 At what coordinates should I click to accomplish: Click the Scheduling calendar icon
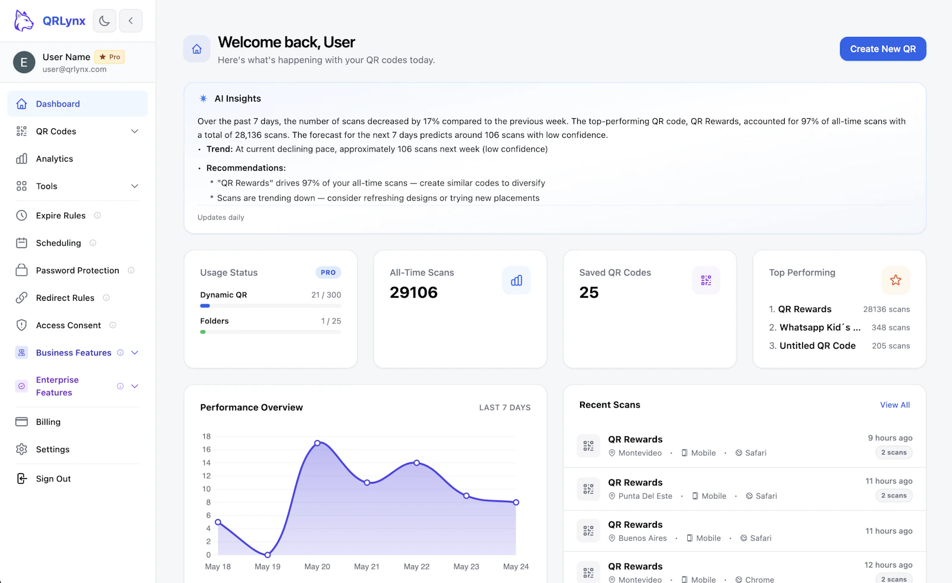pos(21,243)
